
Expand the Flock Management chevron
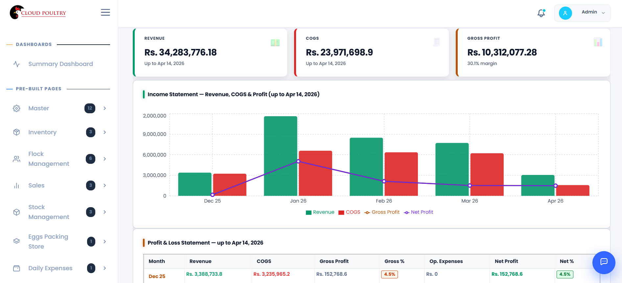click(105, 159)
